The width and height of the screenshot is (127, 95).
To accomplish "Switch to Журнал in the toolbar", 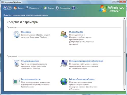I will click(x=51, y=8).
